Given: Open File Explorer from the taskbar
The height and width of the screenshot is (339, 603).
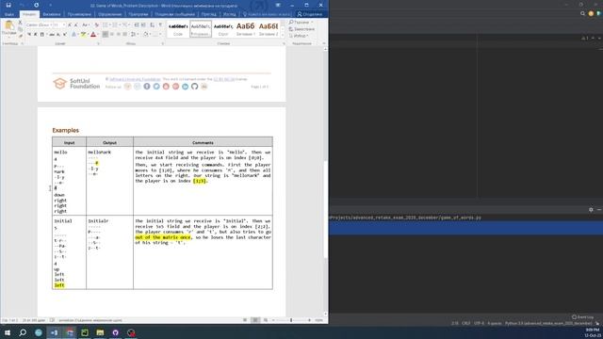Looking at the screenshot, I should coord(100,332).
